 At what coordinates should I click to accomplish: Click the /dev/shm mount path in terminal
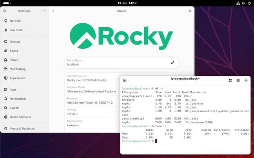pos(196,103)
